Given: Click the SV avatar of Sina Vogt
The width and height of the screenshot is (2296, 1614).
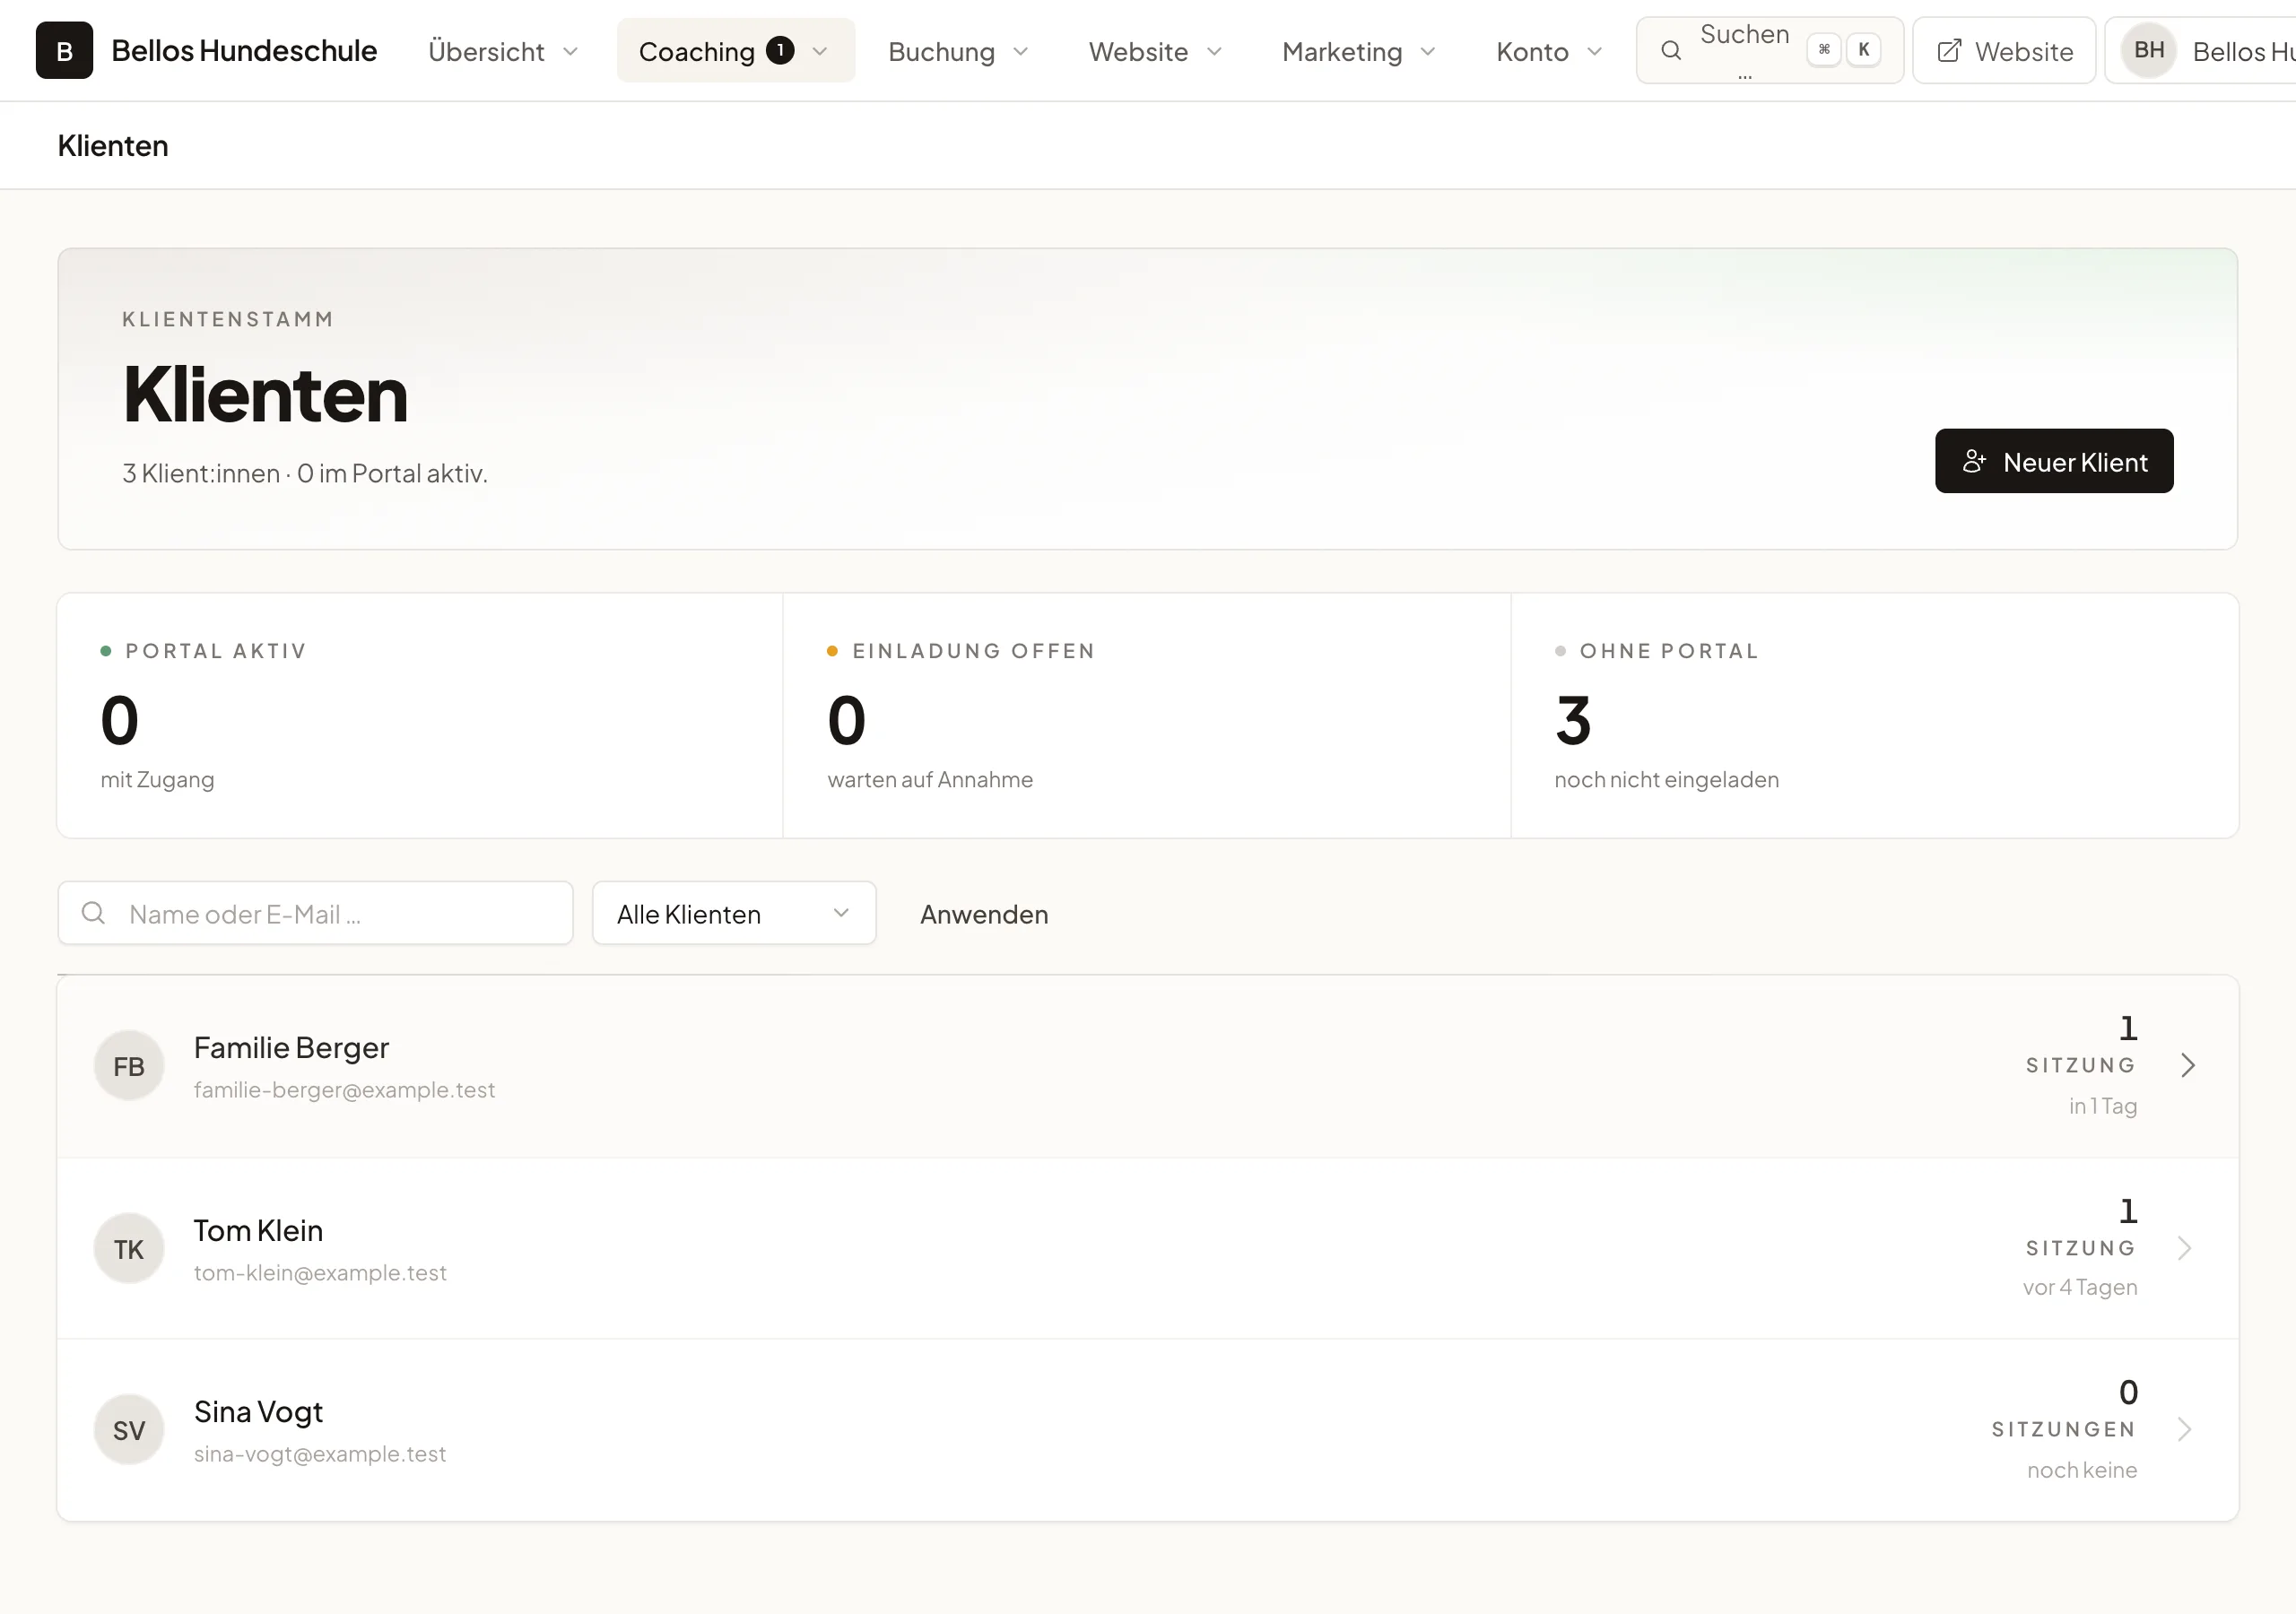Looking at the screenshot, I should (129, 1430).
